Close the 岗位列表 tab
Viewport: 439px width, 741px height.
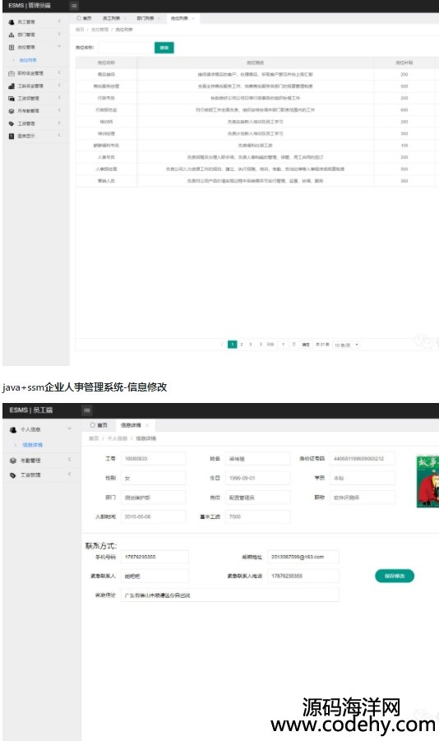tap(193, 18)
